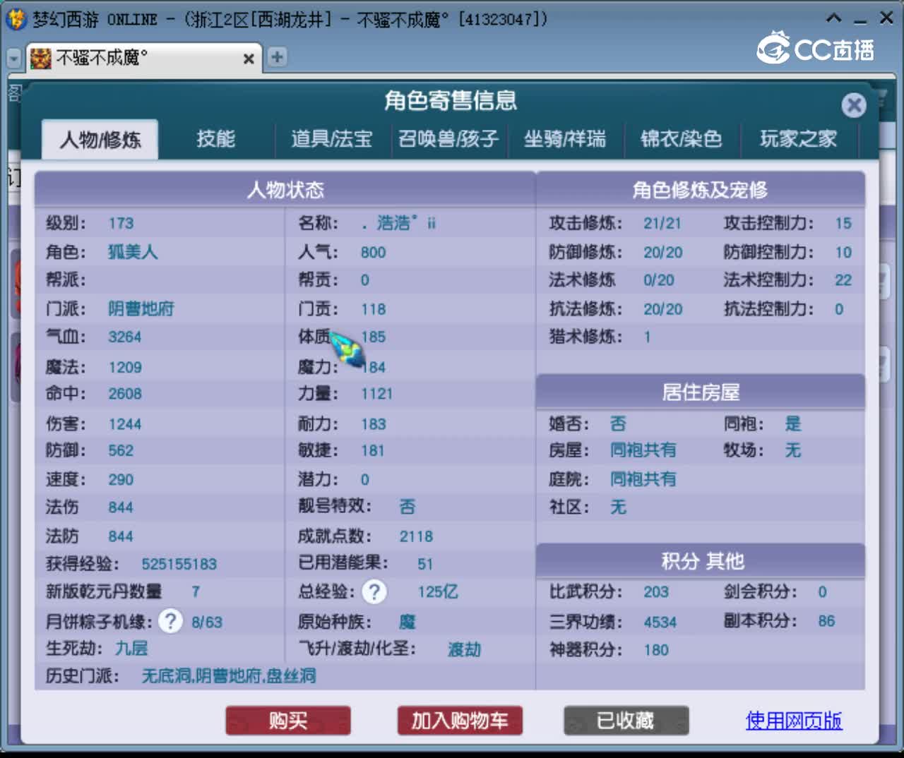Screen dimensions: 904x758
Task: Click the 总经验 value 125亿
Action: tap(438, 591)
